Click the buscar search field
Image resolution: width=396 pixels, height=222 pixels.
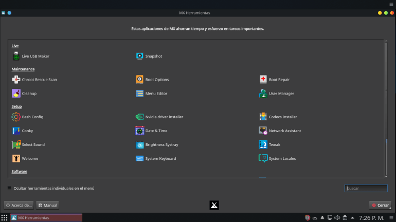[366, 188]
